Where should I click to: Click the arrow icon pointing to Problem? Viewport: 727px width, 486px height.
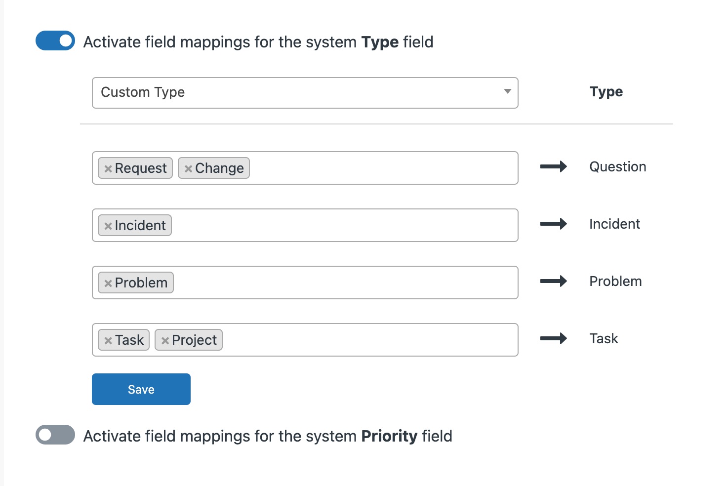[554, 281]
